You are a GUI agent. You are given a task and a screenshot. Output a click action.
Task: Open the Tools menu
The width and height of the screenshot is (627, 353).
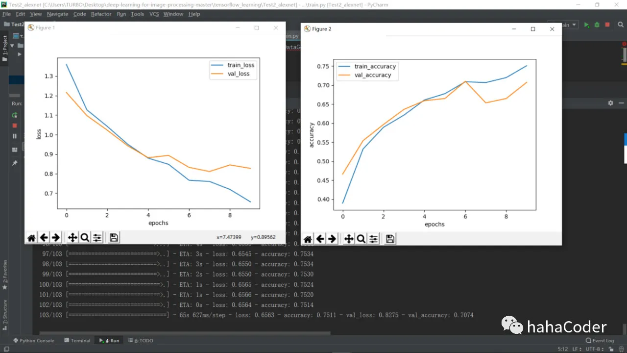coord(137,14)
